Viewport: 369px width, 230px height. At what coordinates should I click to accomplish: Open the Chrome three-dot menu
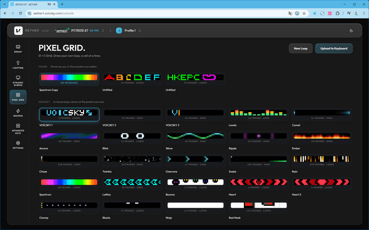(364, 13)
